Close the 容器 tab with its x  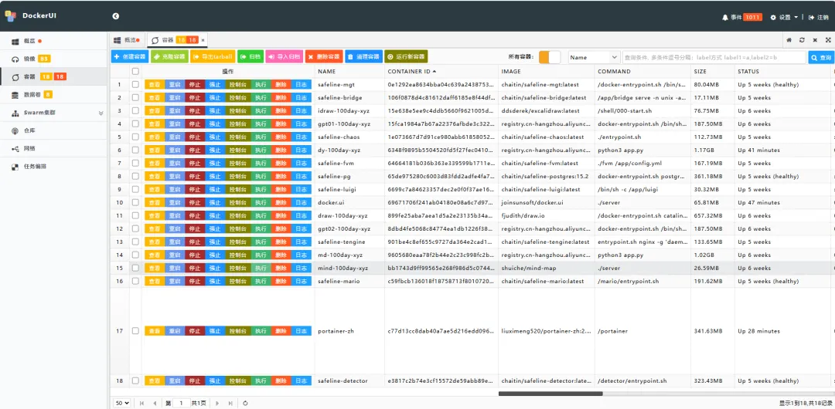point(203,40)
